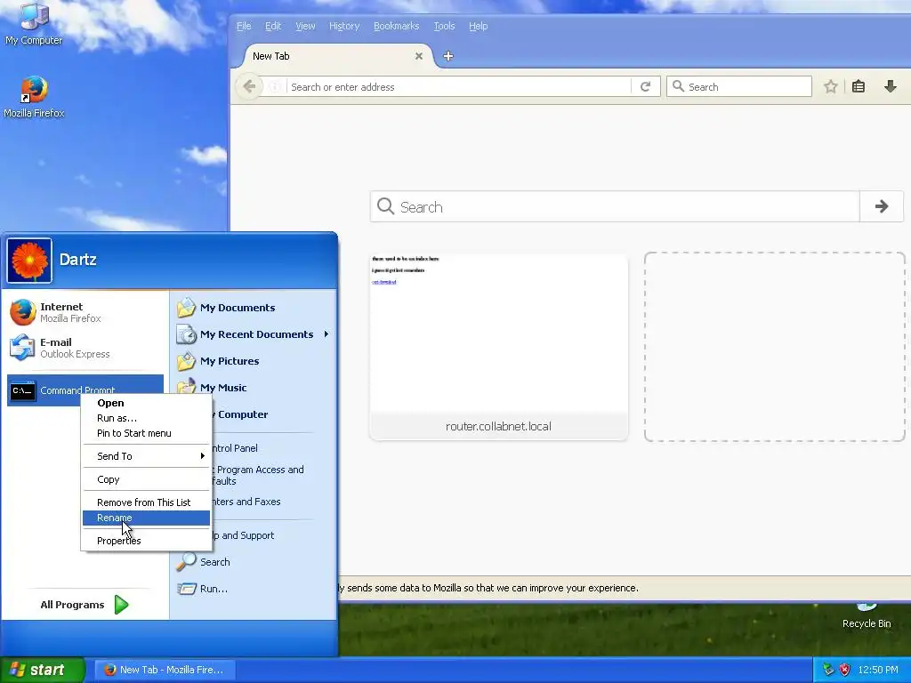
Task: Select Remove from This List
Action: pyautogui.click(x=147, y=502)
